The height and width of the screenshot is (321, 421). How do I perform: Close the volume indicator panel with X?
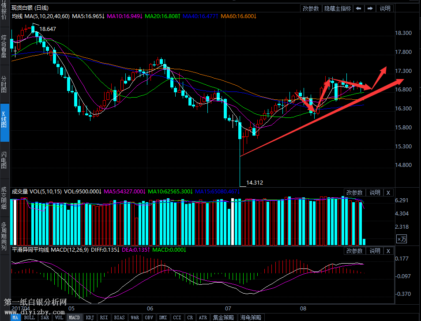tap(388, 193)
